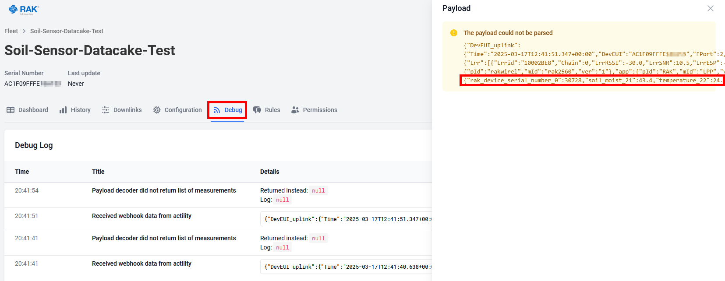
Task: Click the Serial Number label
Action: (24, 73)
